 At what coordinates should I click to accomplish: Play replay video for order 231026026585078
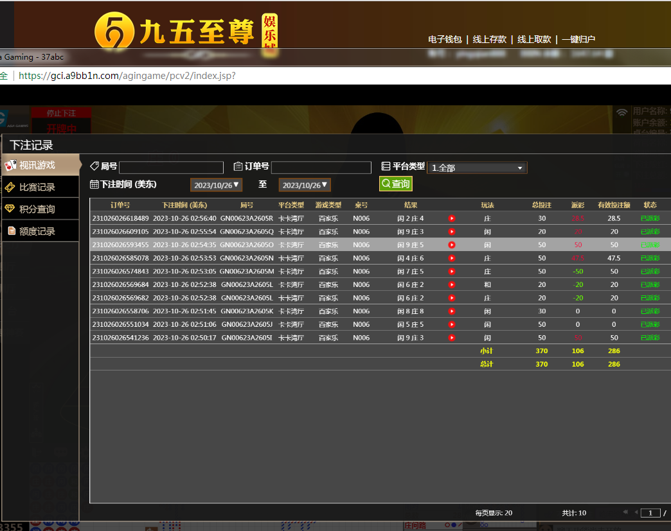tap(451, 258)
